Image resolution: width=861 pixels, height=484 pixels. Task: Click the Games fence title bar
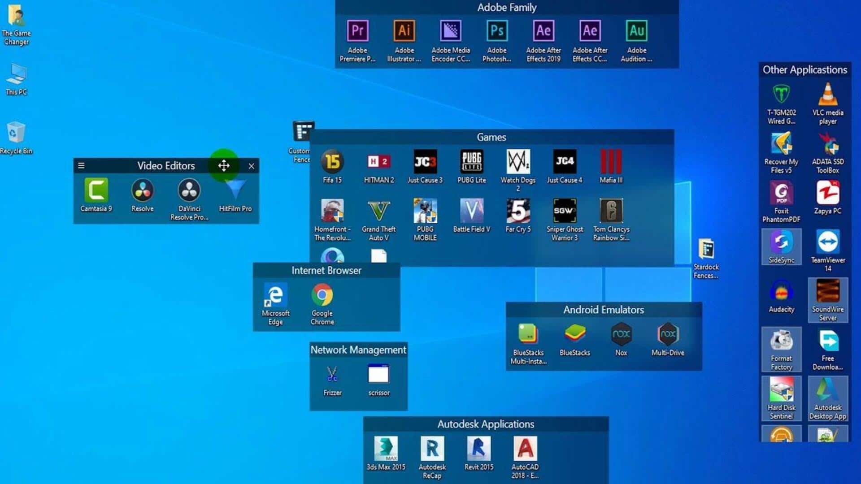[491, 137]
